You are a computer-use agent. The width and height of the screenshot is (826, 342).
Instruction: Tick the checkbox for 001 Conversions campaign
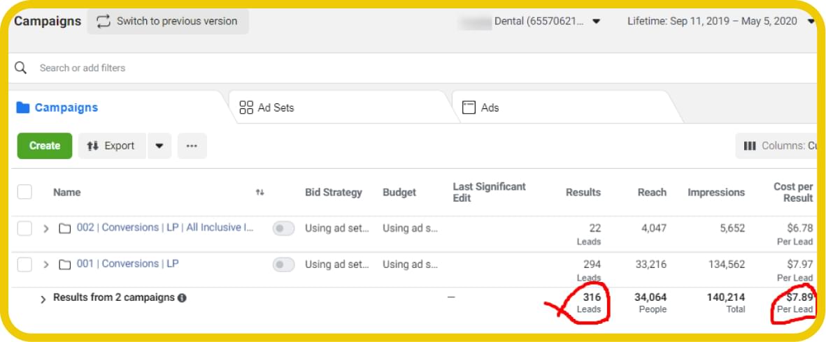[24, 265]
